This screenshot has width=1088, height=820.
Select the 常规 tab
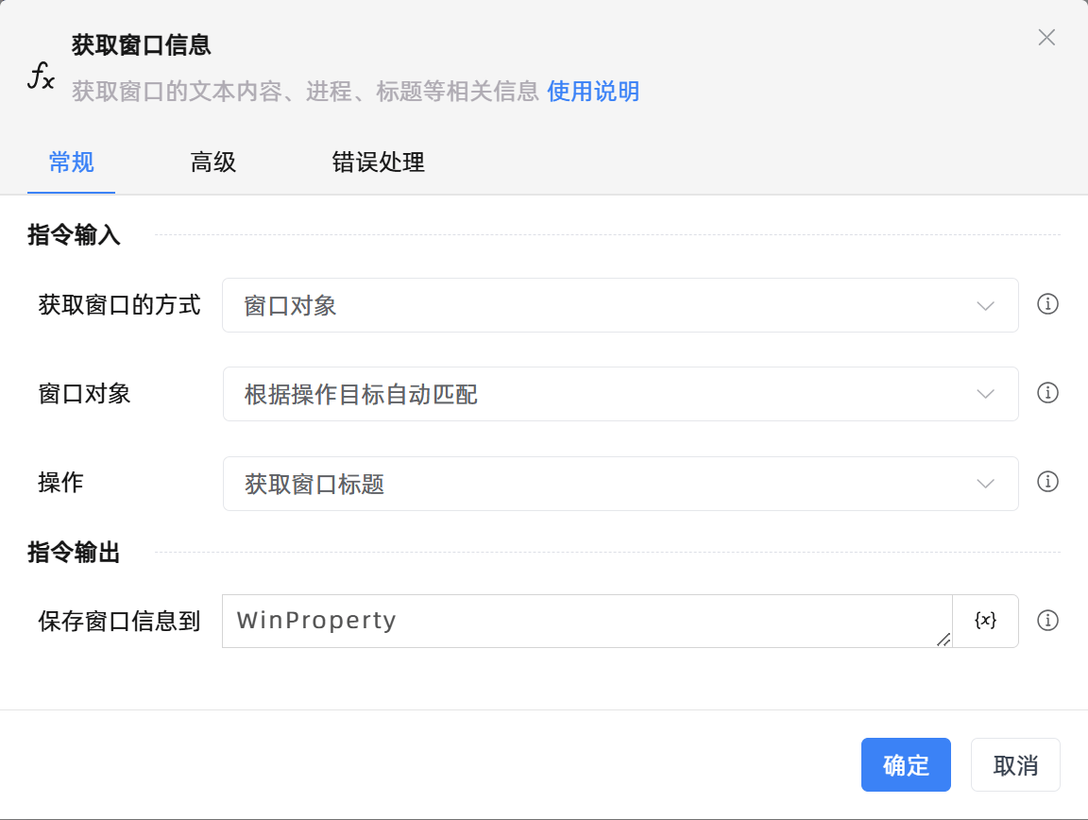[x=71, y=162]
